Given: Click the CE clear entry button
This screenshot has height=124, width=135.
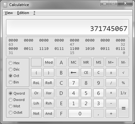Looking at the screenshot, I should point(86,73).
